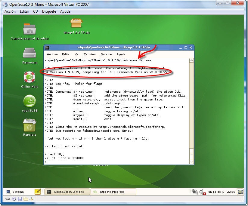Click the "let rec fact n" definition line
The width and height of the screenshot is (248, 206).
97,139
